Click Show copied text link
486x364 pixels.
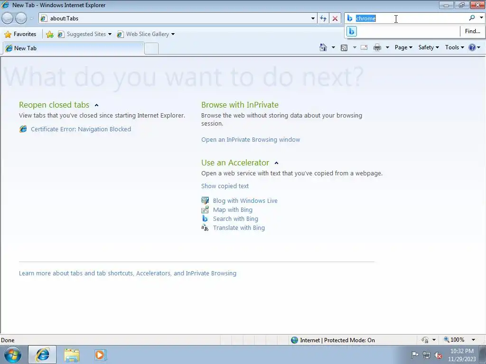pos(224,186)
